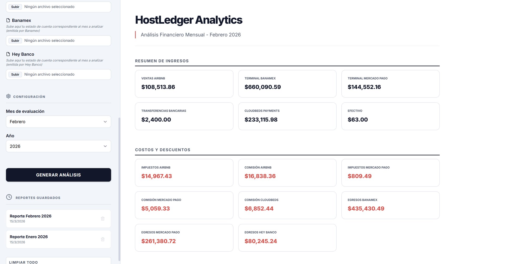Click the topmost Subir upload button
This screenshot has width=505, height=264.
click(x=15, y=7)
